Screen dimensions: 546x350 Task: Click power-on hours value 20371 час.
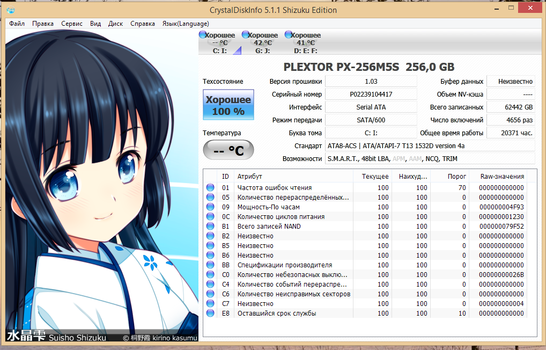[x=511, y=133]
